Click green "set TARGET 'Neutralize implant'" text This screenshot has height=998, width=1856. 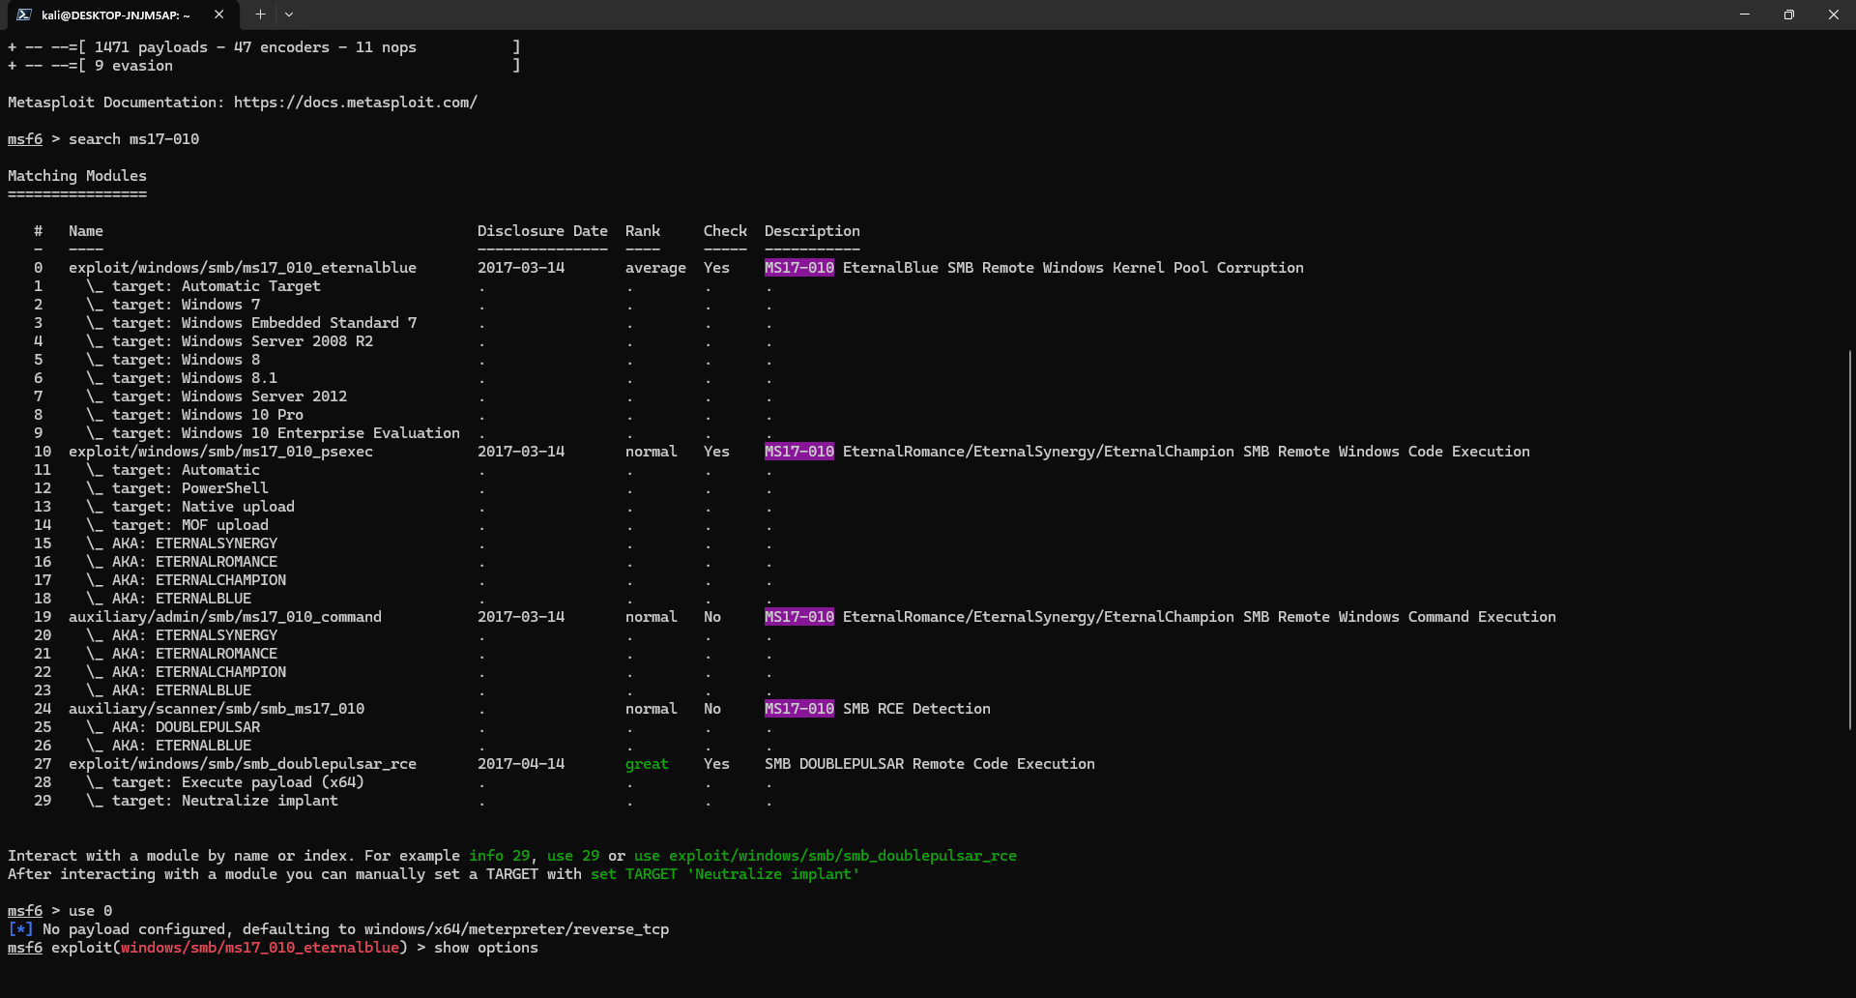point(725,874)
